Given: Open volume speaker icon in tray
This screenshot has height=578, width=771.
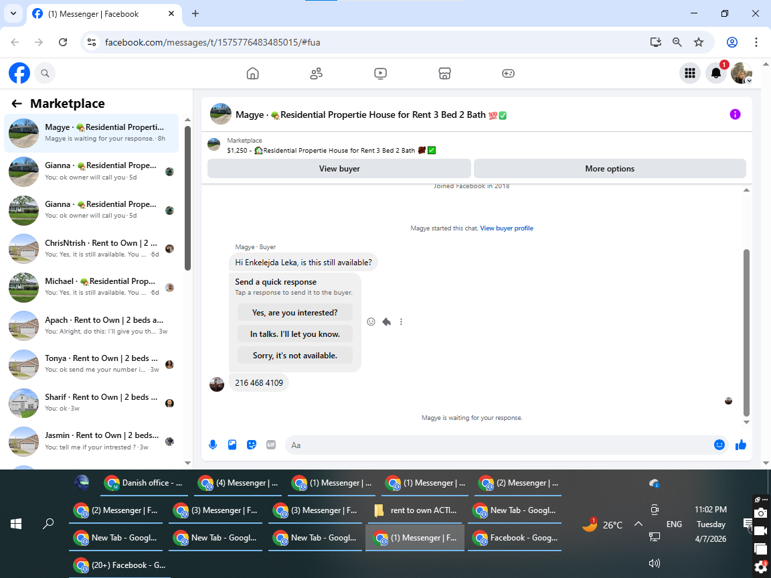Looking at the screenshot, I should tap(654, 563).
